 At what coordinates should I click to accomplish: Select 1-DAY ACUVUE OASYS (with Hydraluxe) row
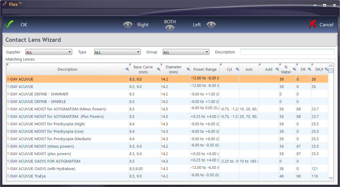tap(167, 169)
